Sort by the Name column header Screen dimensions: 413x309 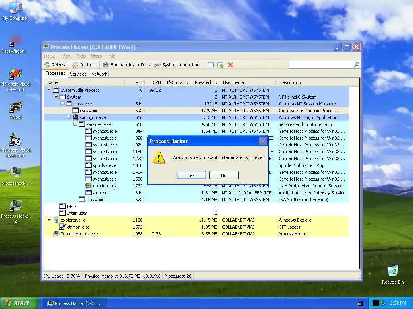click(x=84, y=82)
